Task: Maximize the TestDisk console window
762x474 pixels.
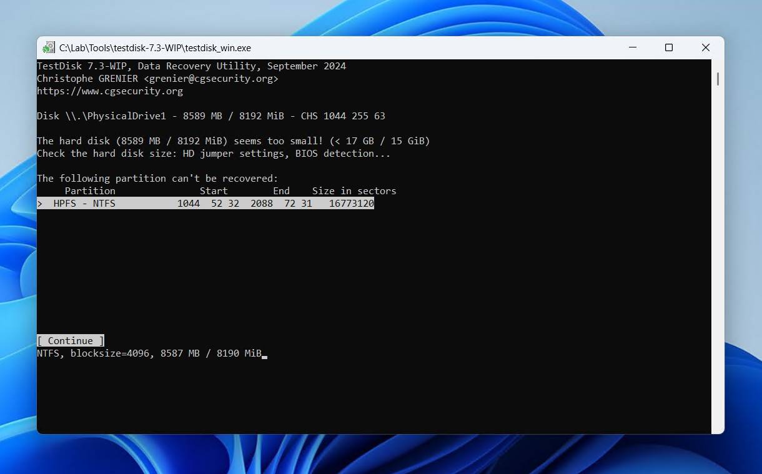Action: [x=669, y=47]
